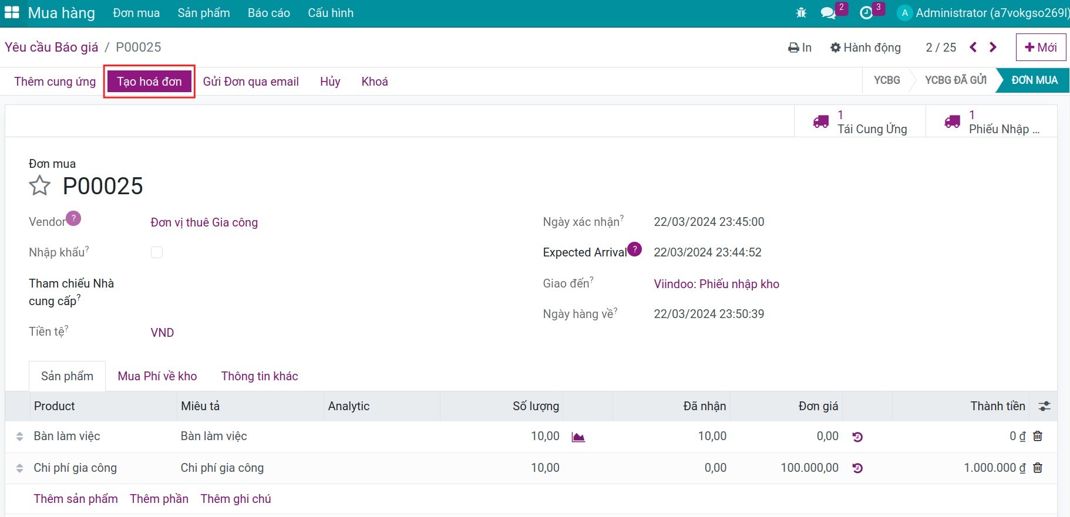Select the Sản phẩm tab

(x=67, y=376)
